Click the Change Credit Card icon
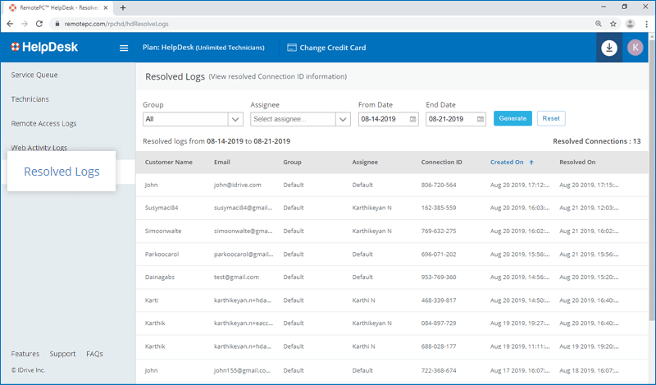 (x=292, y=48)
